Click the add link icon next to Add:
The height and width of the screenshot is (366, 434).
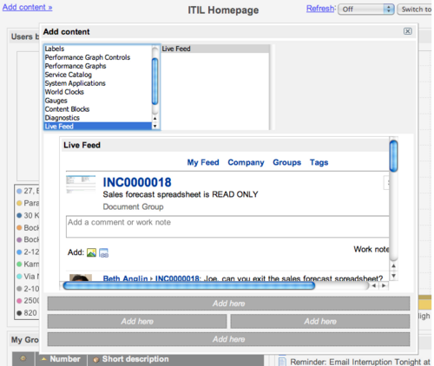104,252
